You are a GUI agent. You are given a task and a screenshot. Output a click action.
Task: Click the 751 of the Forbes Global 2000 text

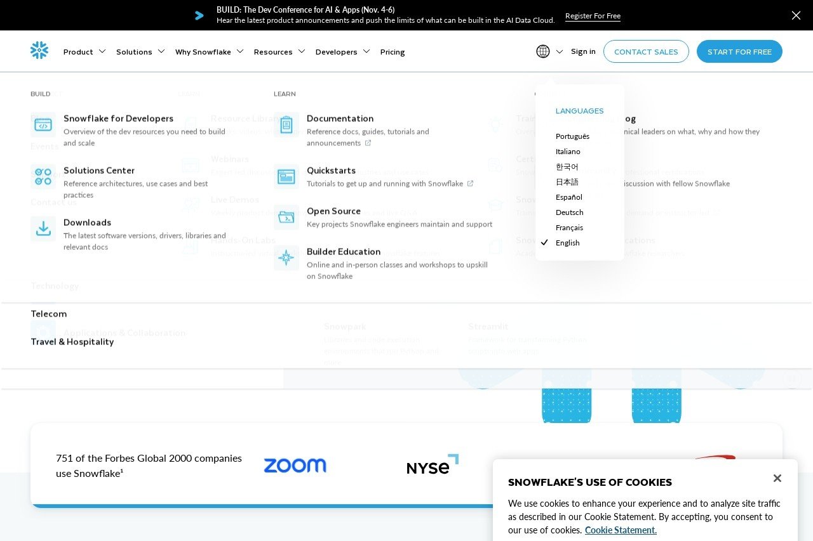click(x=149, y=466)
